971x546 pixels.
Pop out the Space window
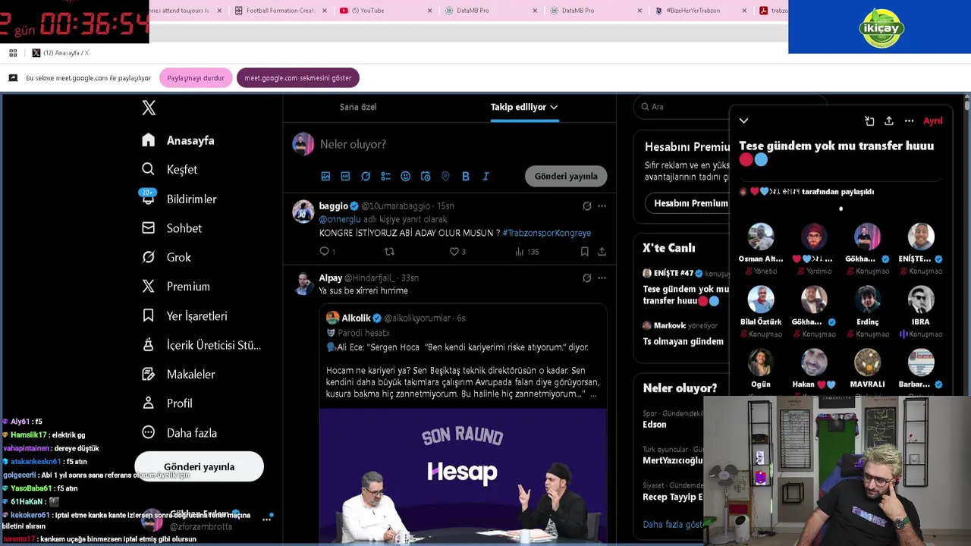(869, 121)
